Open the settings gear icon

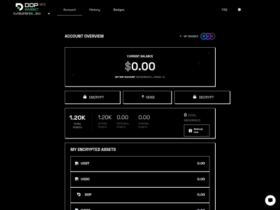click(239, 10)
